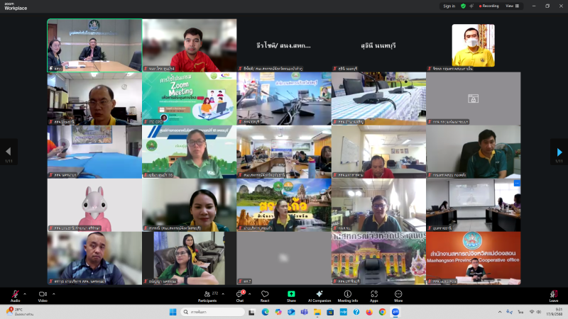Click the green encryption shield icon
568x319 pixels.
click(464, 6)
